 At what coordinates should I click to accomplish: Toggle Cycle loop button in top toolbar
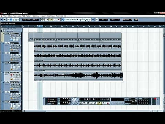[x=46, y=20]
